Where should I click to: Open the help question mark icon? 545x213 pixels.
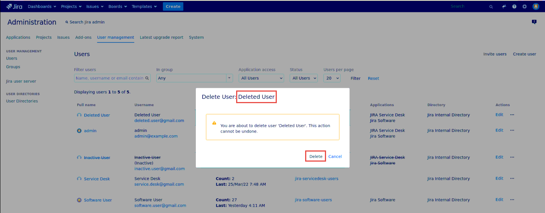(x=514, y=7)
